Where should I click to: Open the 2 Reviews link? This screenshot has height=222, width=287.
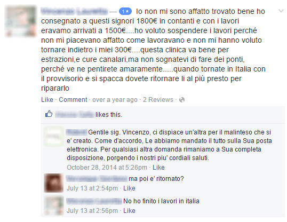[x=158, y=100]
